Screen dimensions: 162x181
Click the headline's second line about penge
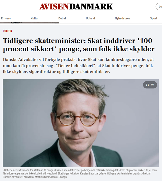[x=78, y=49]
